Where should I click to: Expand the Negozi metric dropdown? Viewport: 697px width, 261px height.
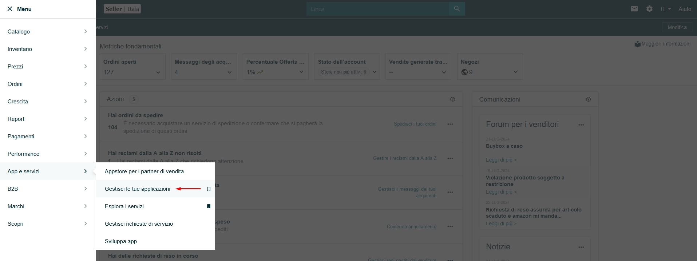click(x=515, y=72)
